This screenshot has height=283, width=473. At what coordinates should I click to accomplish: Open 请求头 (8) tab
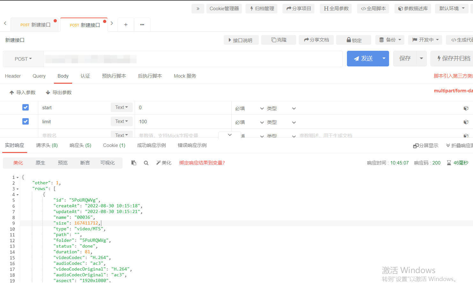click(x=47, y=145)
